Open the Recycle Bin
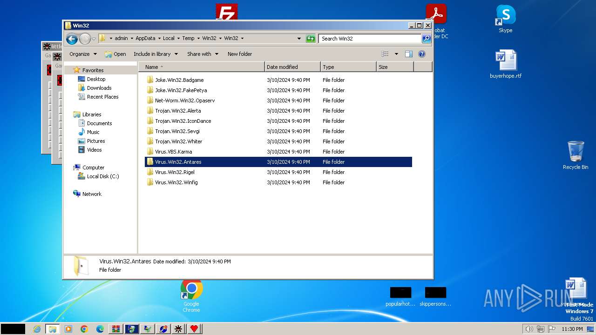 (x=576, y=155)
